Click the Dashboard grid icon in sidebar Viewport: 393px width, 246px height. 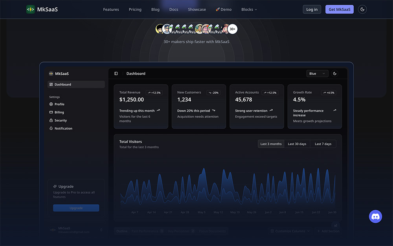(x=51, y=84)
